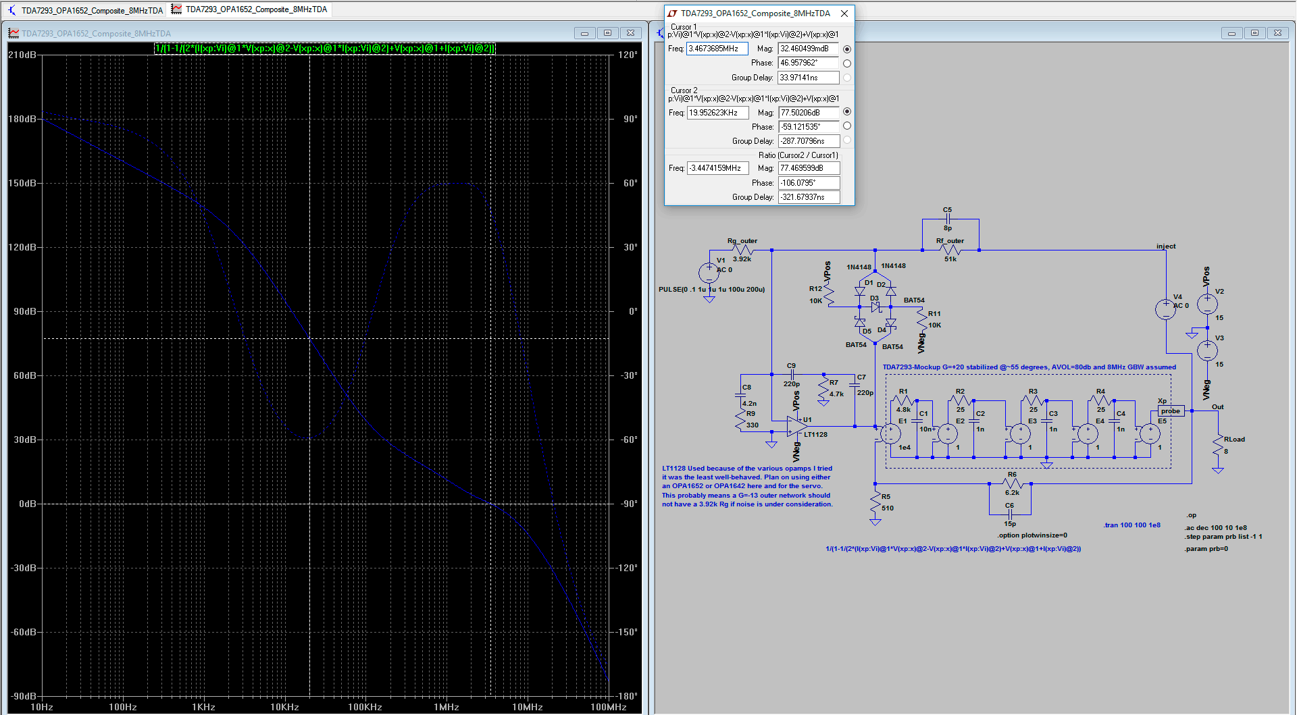Select capacitor C9 220p
Viewport: 1297px width, 715px height.
(792, 374)
